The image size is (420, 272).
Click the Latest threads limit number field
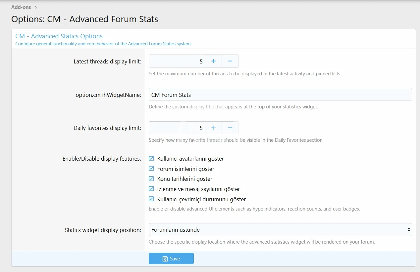pyautogui.click(x=177, y=61)
